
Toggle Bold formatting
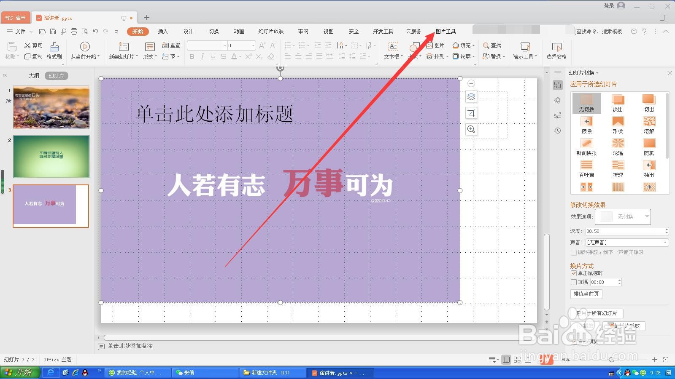pyautogui.click(x=192, y=56)
